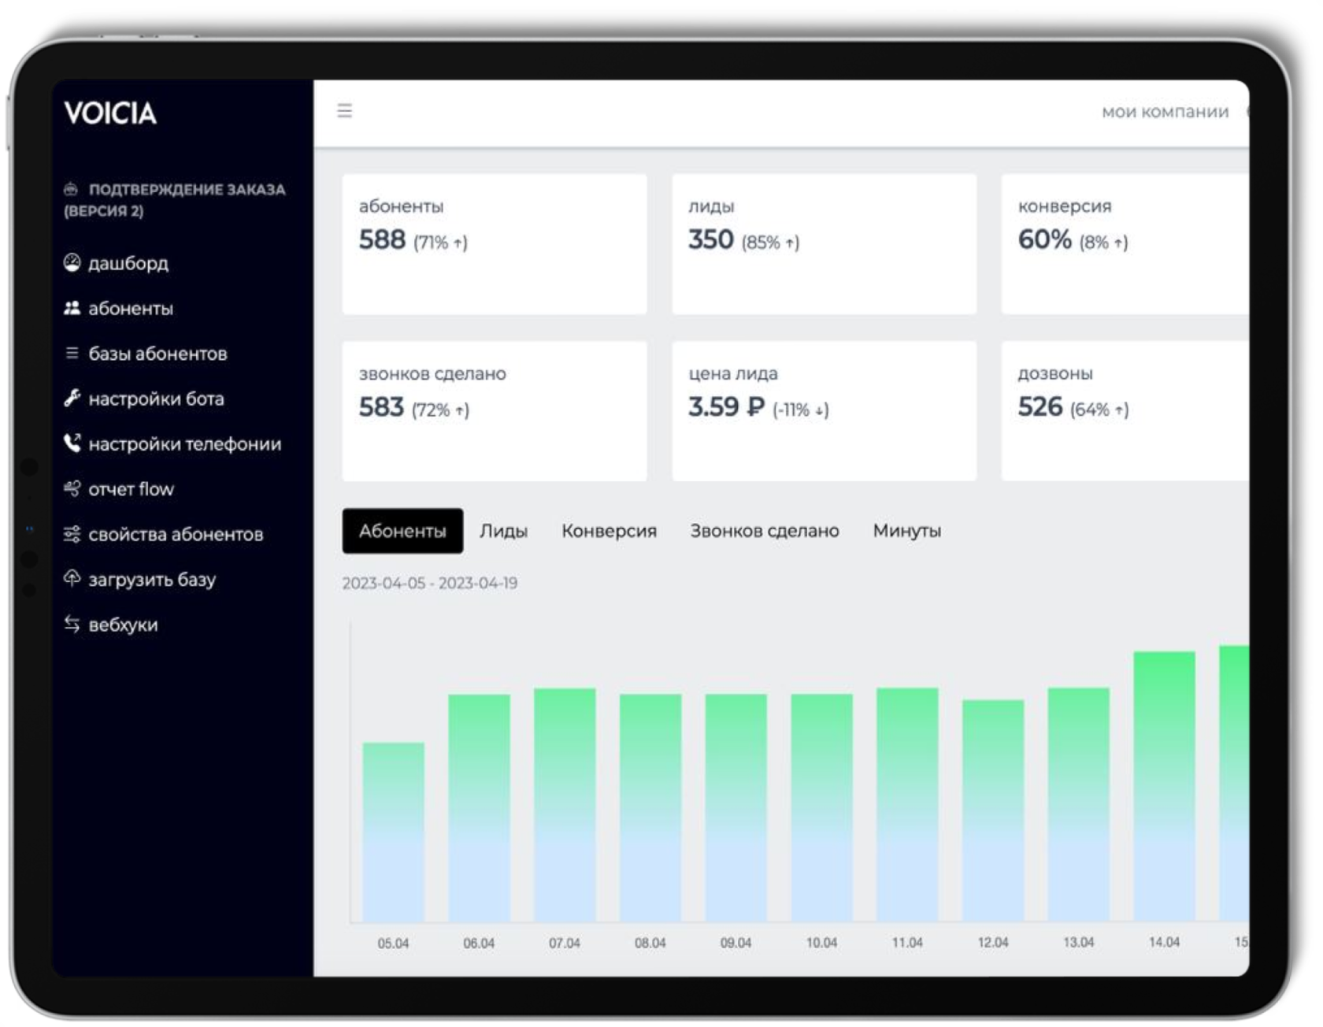Open свойства абонентов
The image size is (1323, 1027).
(176, 535)
